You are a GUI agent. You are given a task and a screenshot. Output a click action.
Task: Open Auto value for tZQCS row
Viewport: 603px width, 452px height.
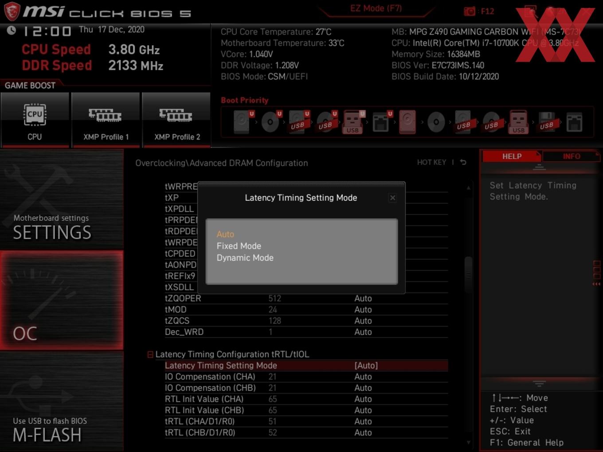[x=363, y=320]
